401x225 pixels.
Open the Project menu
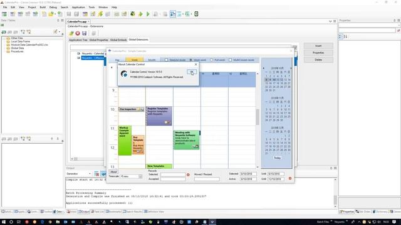coord(32,7)
